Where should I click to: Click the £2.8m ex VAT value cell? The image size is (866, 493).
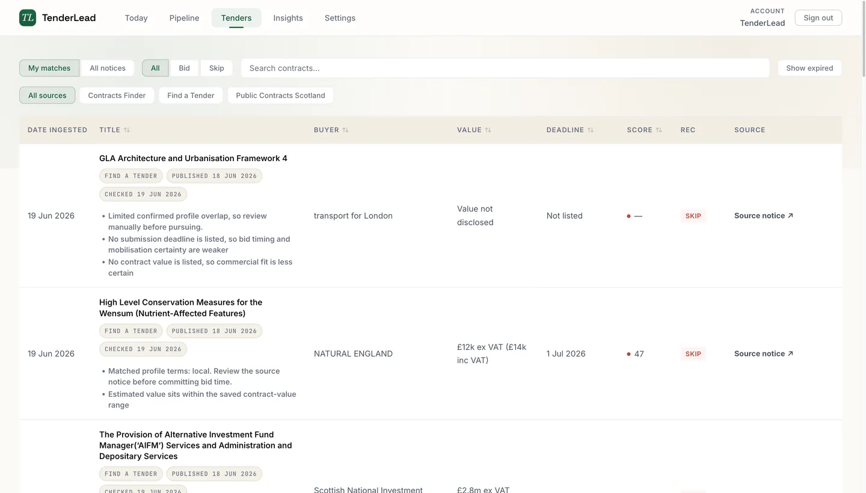(483, 489)
